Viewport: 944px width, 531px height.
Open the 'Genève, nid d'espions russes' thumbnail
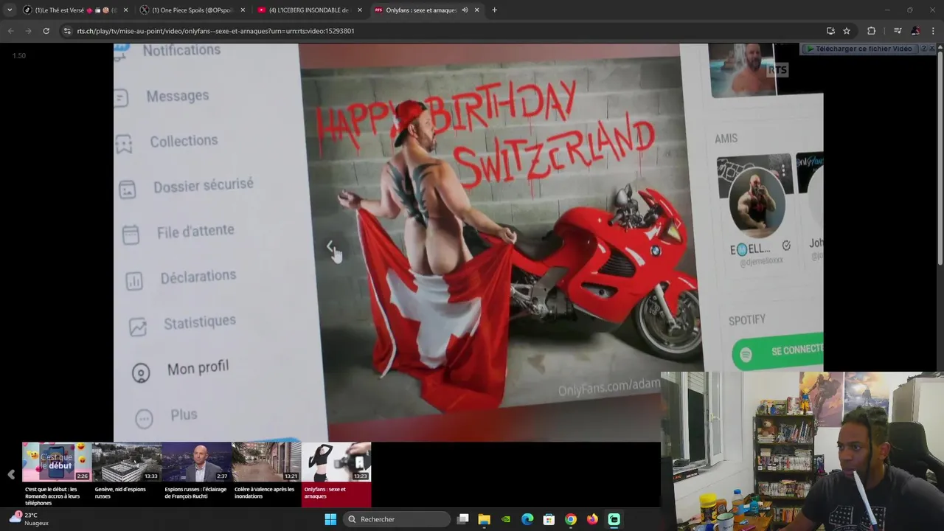(126, 462)
